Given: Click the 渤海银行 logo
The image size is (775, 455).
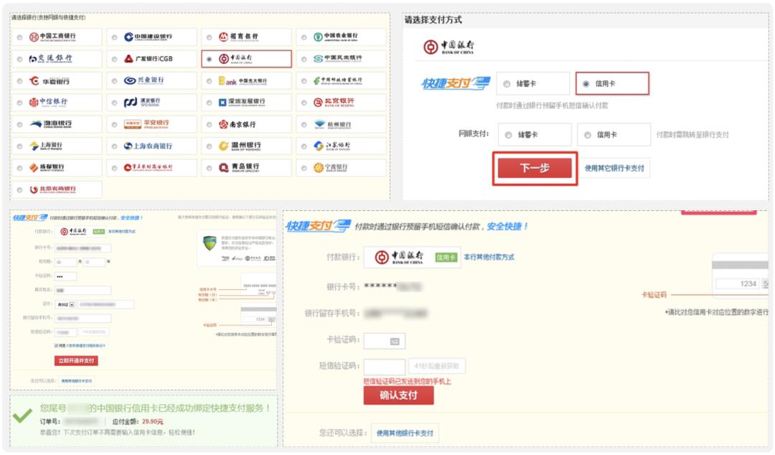Looking at the screenshot, I should (x=50, y=124).
